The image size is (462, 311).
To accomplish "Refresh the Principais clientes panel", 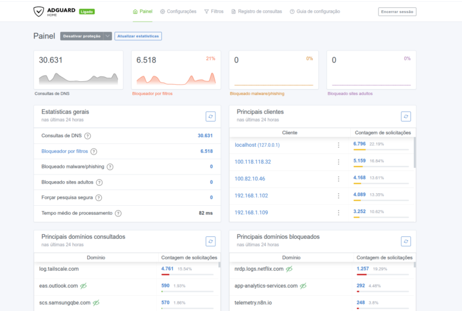I will [405, 116].
